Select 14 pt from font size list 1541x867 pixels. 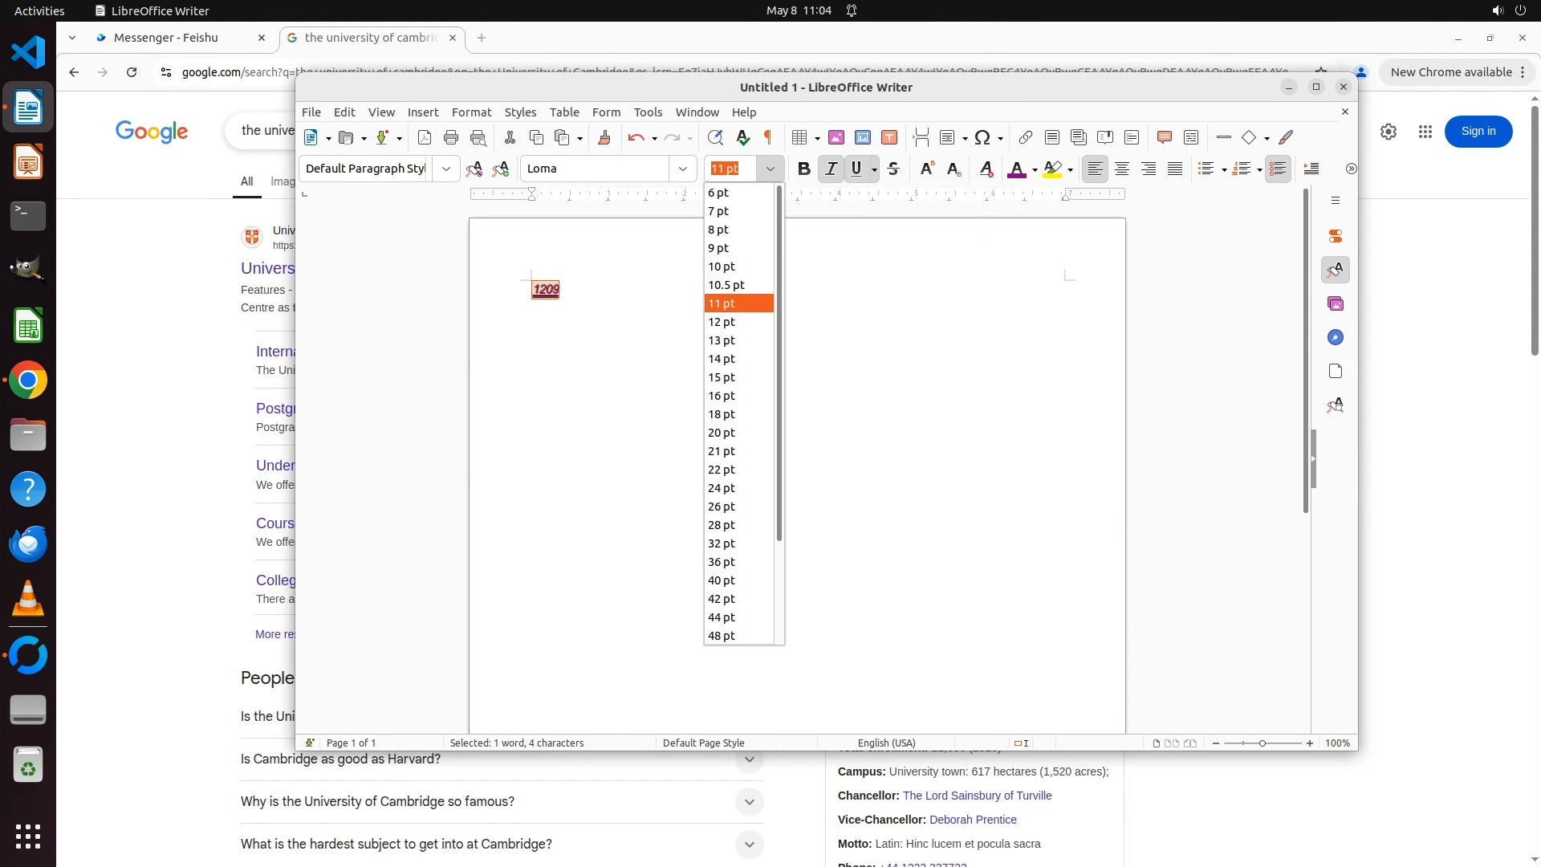point(722,359)
